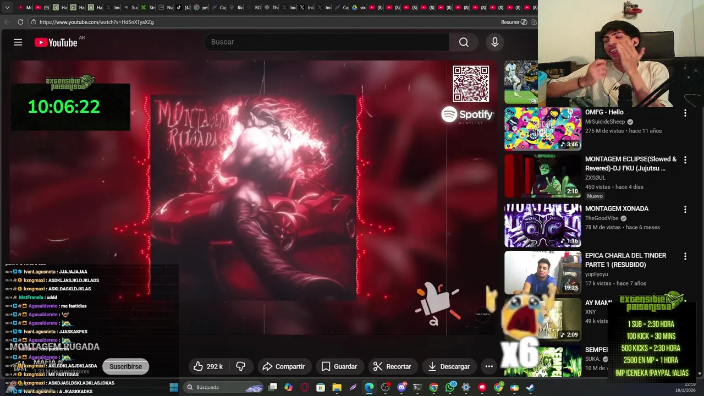This screenshot has height=396, width=704.
Task: Open File Explorer from the taskbar
Action: (x=337, y=387)
